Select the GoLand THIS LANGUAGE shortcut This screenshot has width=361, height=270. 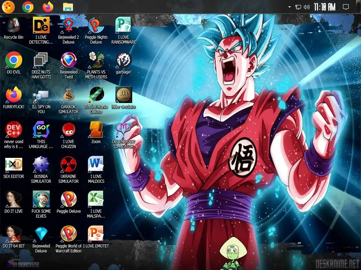coord(41,135)
